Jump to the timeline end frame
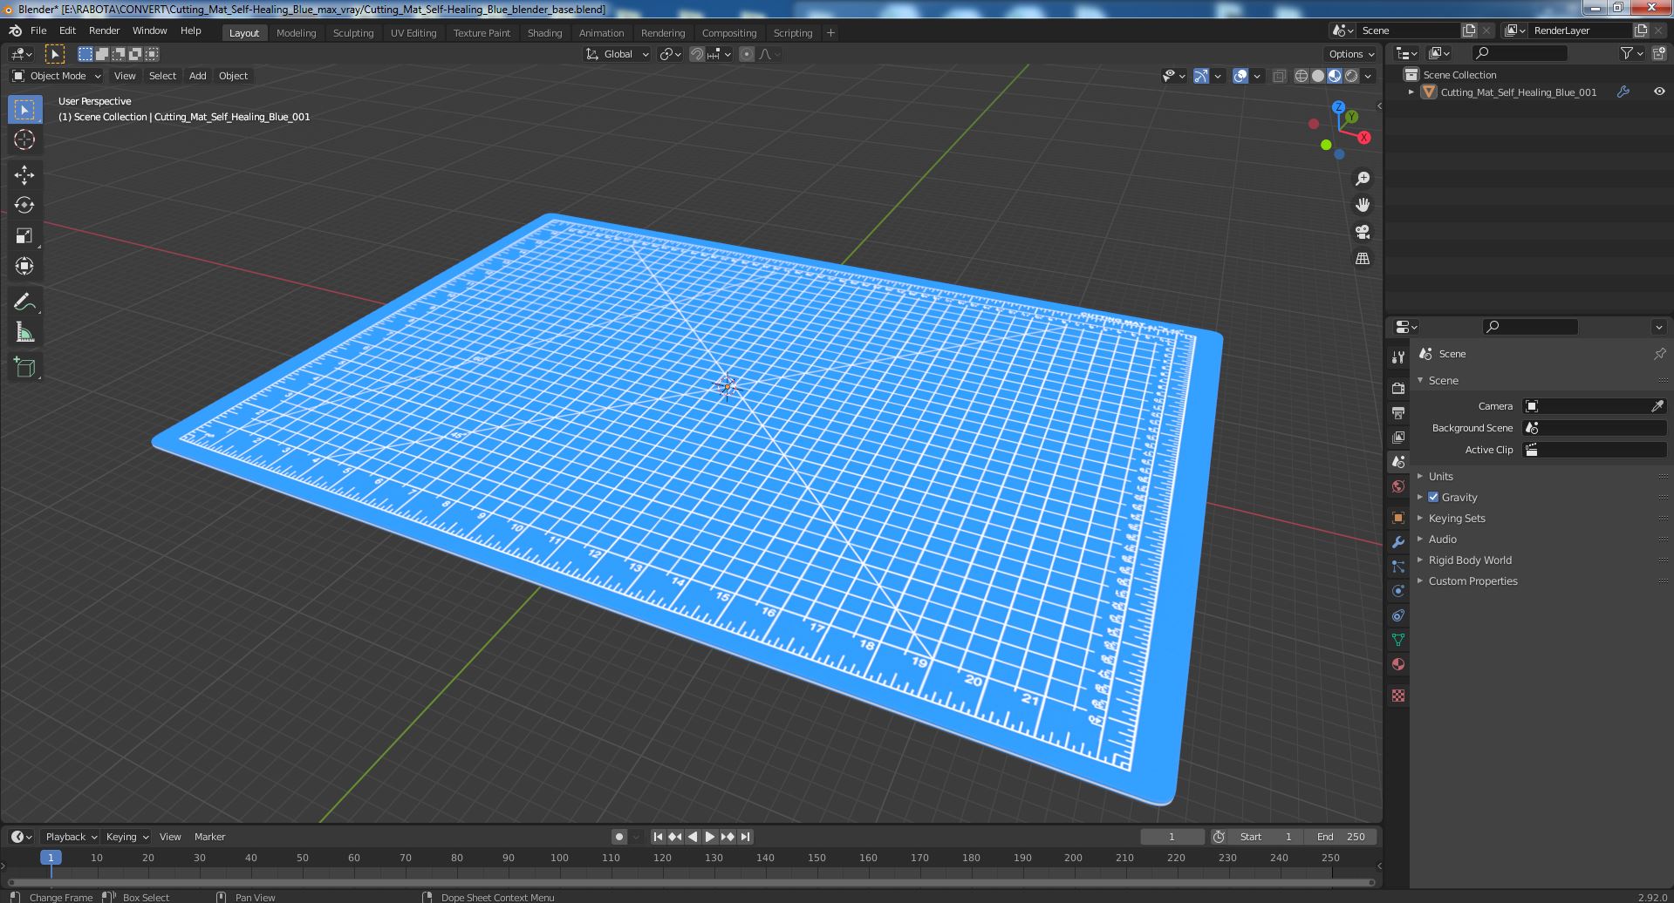The height and width of the screenshot is (903, 1674). [745, 837]
